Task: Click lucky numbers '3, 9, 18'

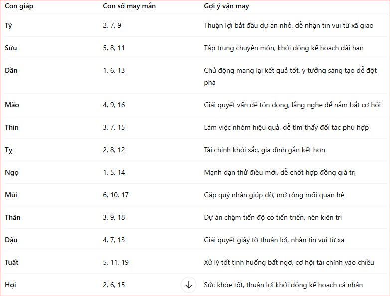Action: click(x=114, y=217)
